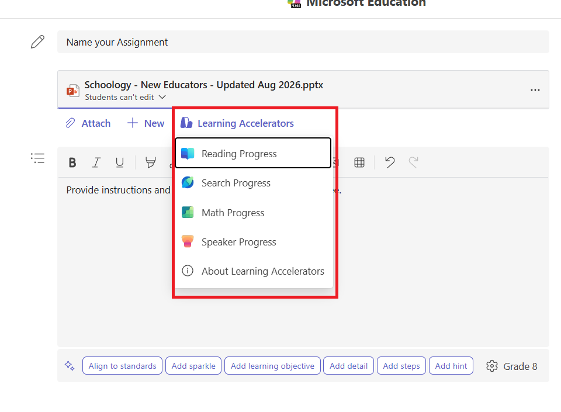Select Search Progress from the menu
This screenshot has height=412, width=561.
pyautogui.click(x=253, y=183)
